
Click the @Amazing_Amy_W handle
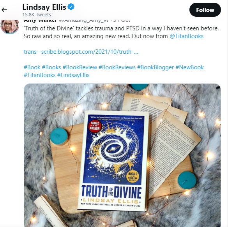84,21
